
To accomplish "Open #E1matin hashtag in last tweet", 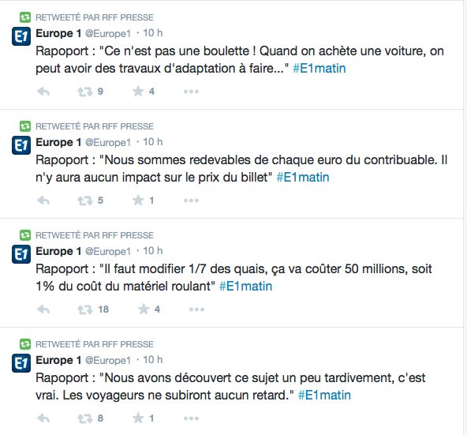I will coord(324,395).
